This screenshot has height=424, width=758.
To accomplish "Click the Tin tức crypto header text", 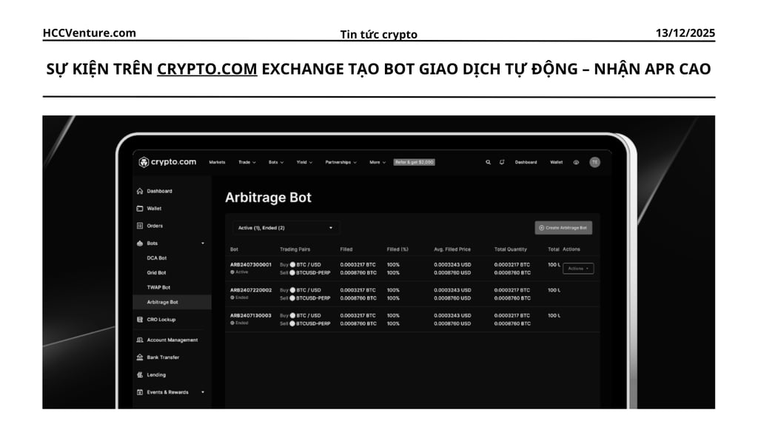I will [378, 34].
